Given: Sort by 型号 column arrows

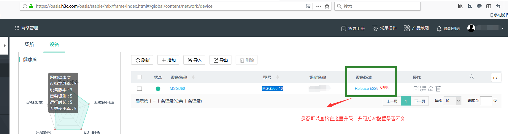Looking at the screenshot, I should point(277,77).
